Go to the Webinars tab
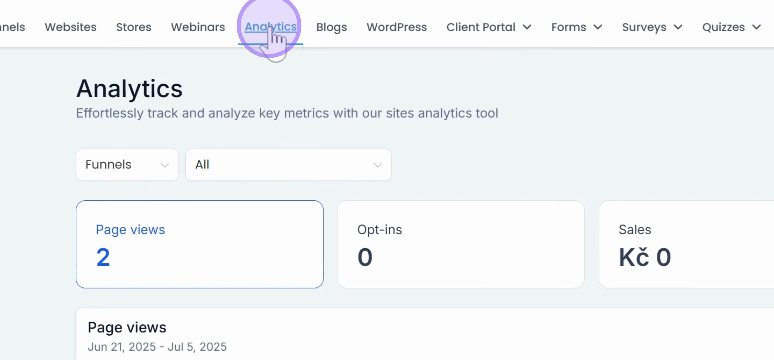The image size is (774, 360). point(198,27)
